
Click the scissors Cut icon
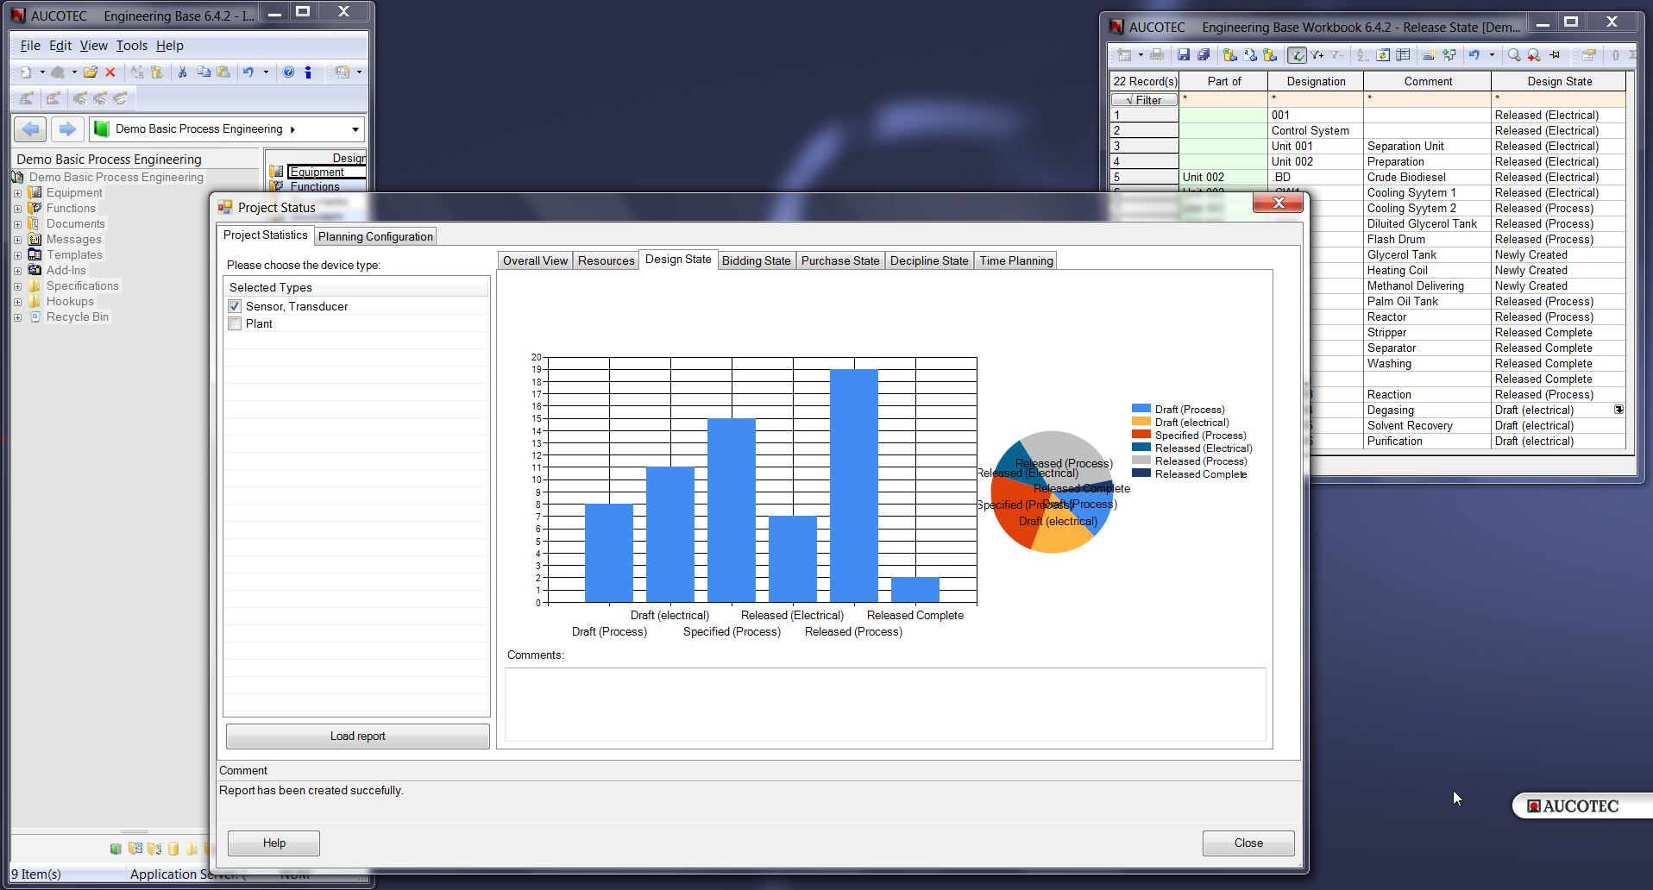point(182,72)
